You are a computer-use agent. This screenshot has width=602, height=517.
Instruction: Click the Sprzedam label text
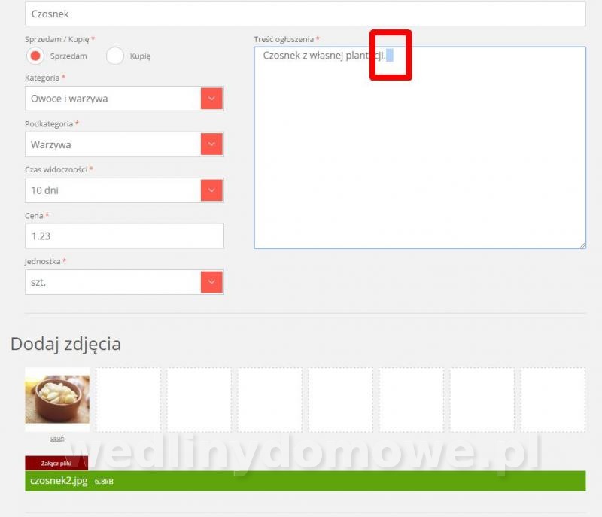(x=68, y=56)
